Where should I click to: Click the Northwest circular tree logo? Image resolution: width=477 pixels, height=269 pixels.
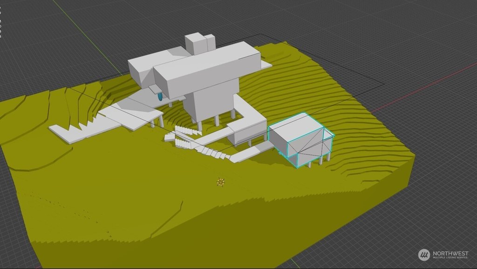tap(424, 255)
